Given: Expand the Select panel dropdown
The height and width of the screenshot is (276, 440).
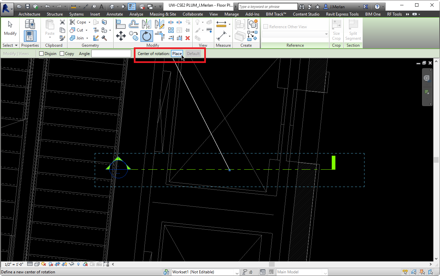Looking at the screenshot, I should (10, 45).
